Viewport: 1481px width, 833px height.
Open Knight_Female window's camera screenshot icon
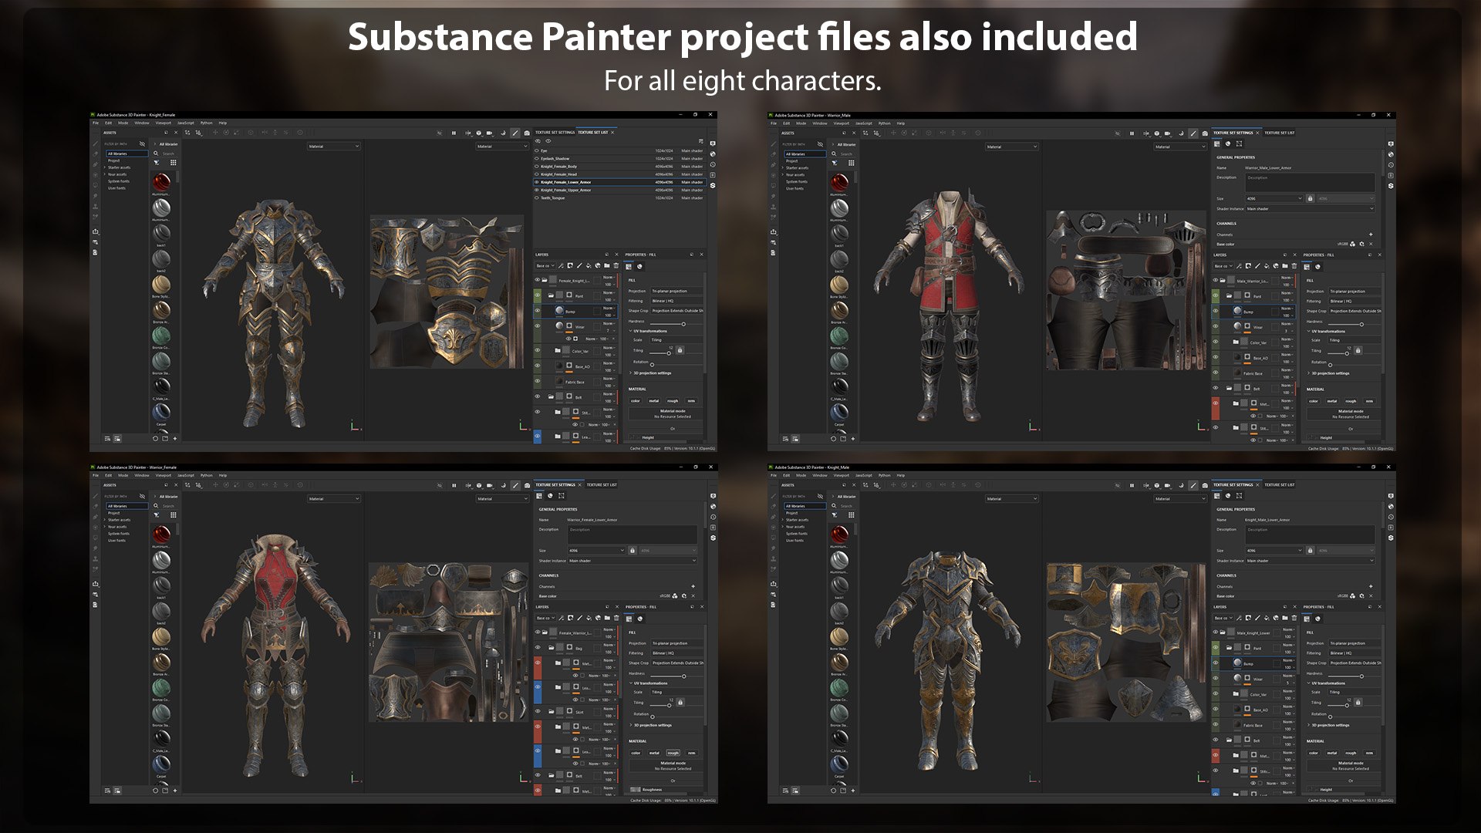(527, 133)
